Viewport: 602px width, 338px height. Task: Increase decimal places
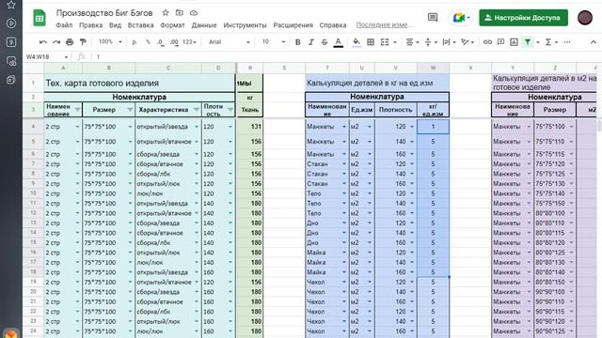point(174,42)
